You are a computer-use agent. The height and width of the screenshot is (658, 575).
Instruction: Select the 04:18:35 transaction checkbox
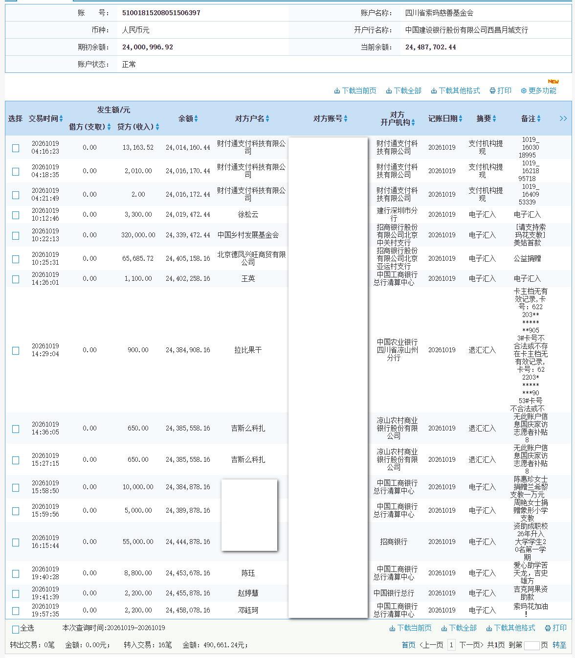click(16, 171)
